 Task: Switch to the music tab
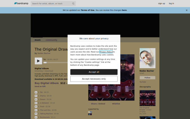click(38, 40)
